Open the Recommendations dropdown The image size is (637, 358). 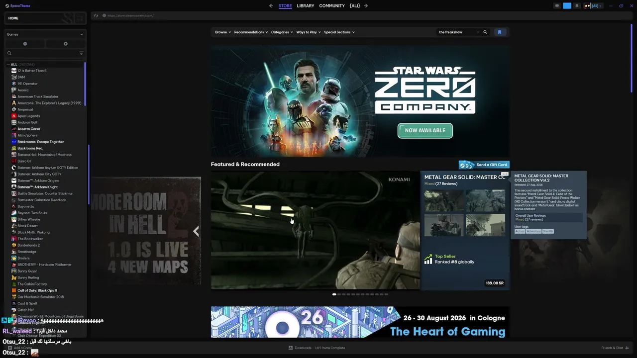[x=251, y=32]
